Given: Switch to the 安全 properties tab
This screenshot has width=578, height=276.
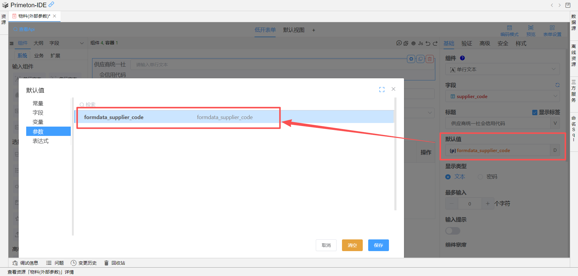Looking at the screenshot, I should [503, 43].
